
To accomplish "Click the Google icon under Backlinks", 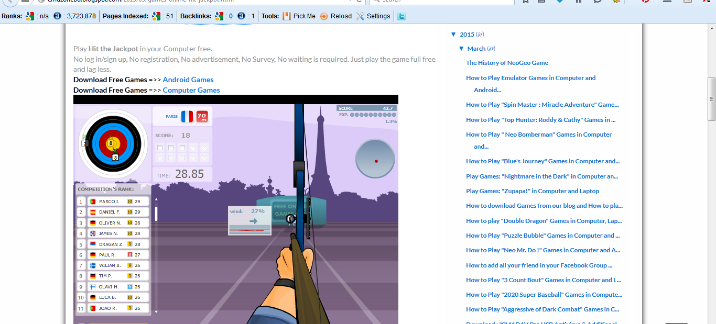I will [219, 16].
